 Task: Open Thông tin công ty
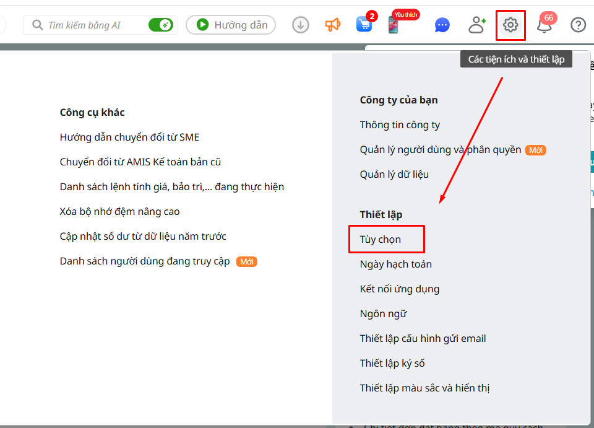click(400, 125)
